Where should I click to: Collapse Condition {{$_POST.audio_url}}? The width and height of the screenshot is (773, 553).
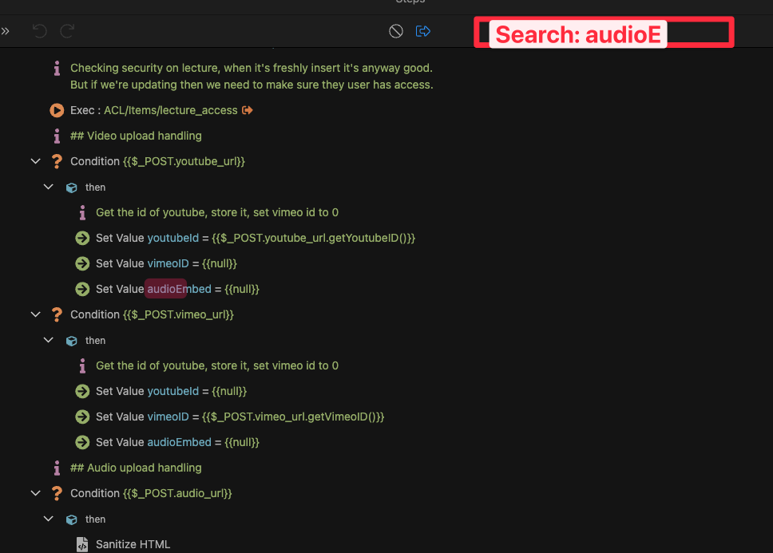point(35,493)
